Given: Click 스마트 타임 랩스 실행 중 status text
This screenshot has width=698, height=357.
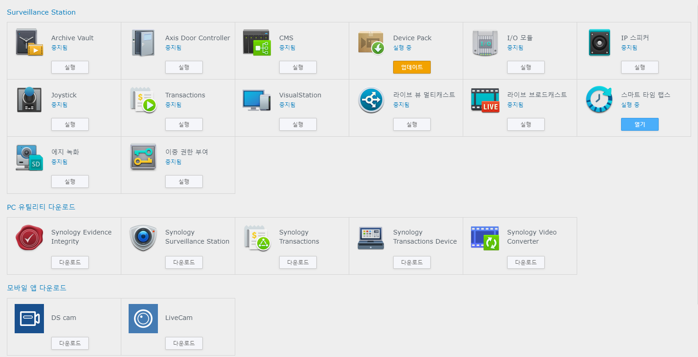Looking at the screenshot, I should (630, 105).
